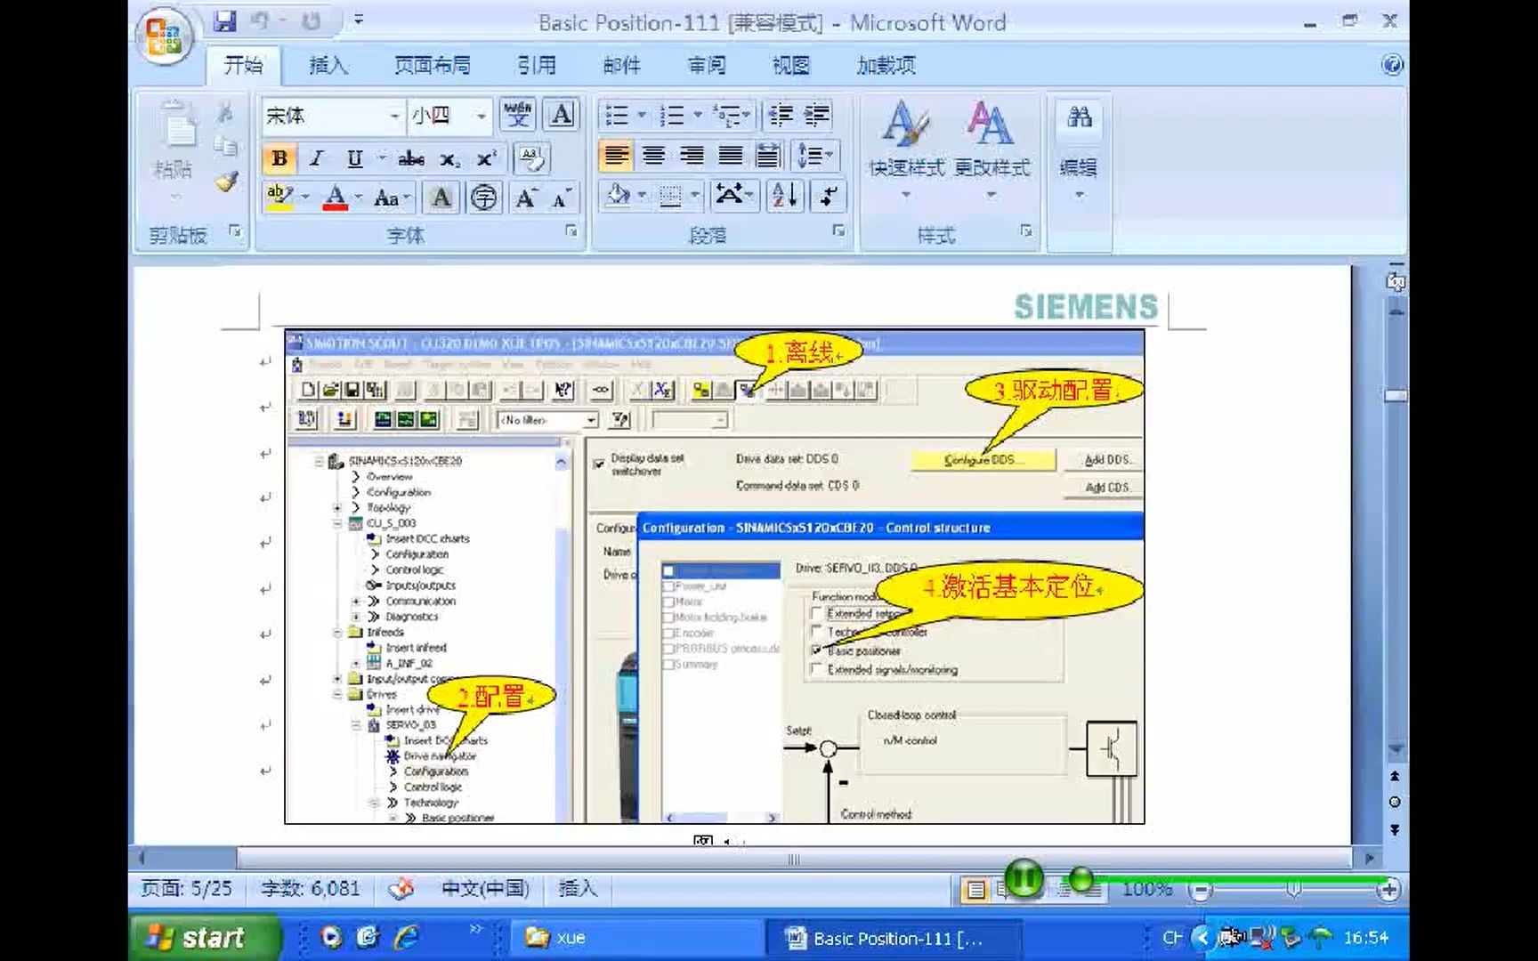
Task: Click the proofing status icon
Action: [x=402, y=887]
